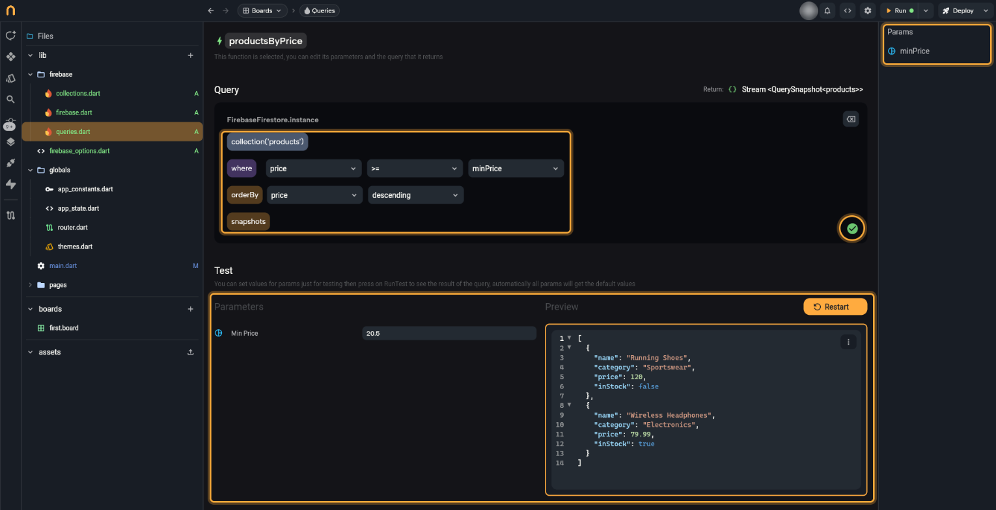Open search in the left sidebar
Viewport: 996px width, 510px height.
(x=10, y=100)
